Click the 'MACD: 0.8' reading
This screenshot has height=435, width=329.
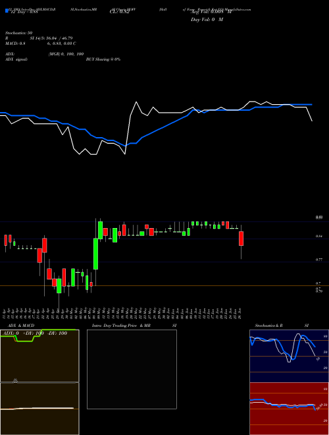pyautogui.click(x=14, y=43)
